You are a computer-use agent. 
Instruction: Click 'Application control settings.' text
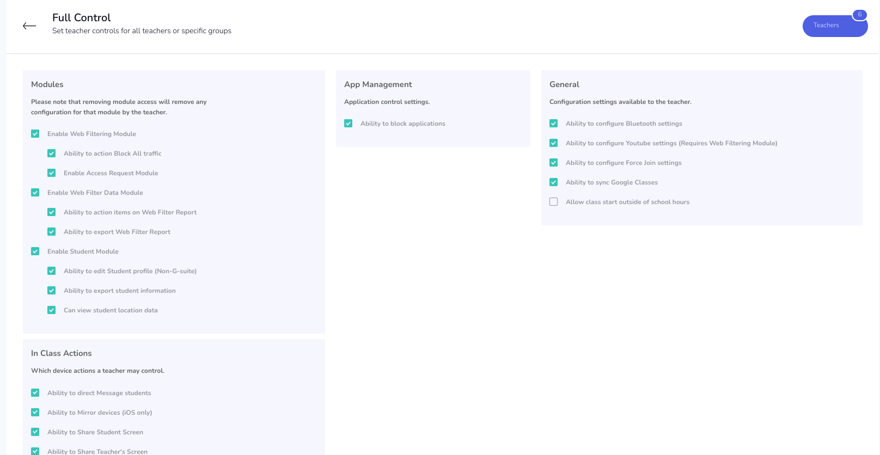tap(387, 102)
